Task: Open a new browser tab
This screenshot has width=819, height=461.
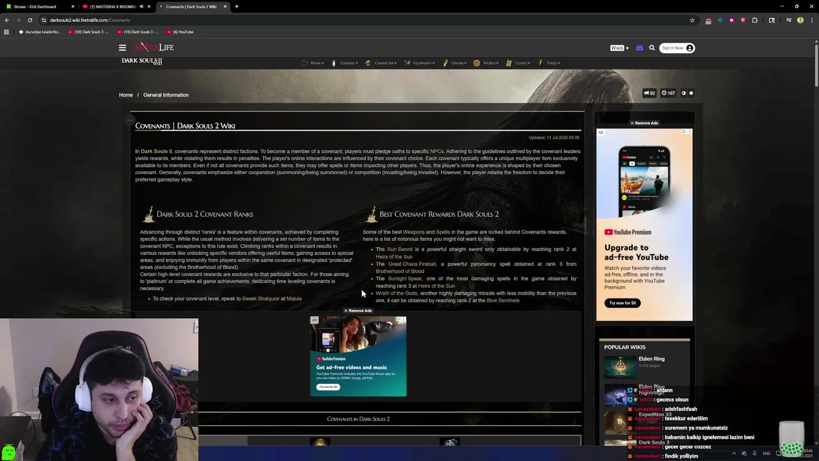Action: tap(237, 6)
